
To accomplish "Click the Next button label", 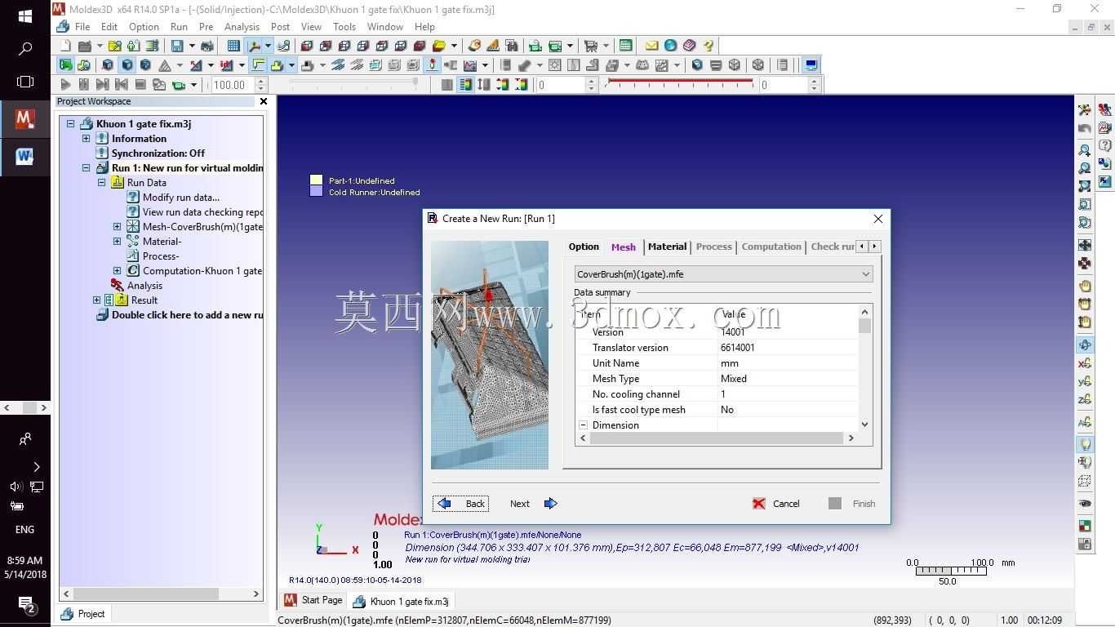I will click(520, 504).
